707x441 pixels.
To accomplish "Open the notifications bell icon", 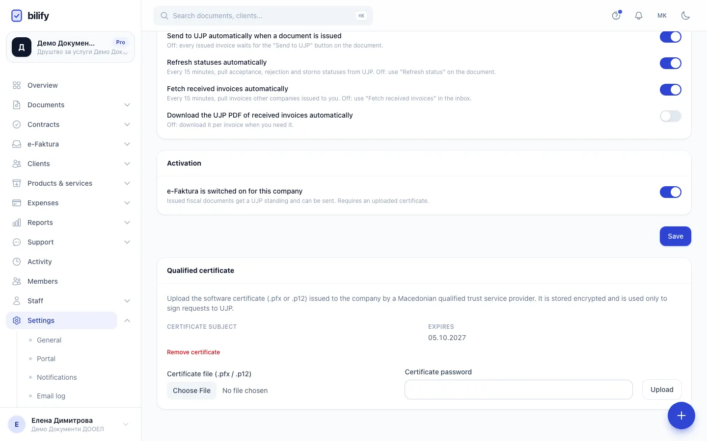I will click(639, 16).
